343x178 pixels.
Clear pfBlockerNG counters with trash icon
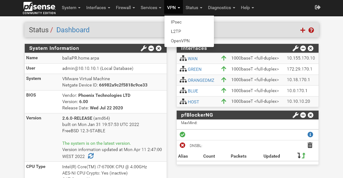point(310,145)
